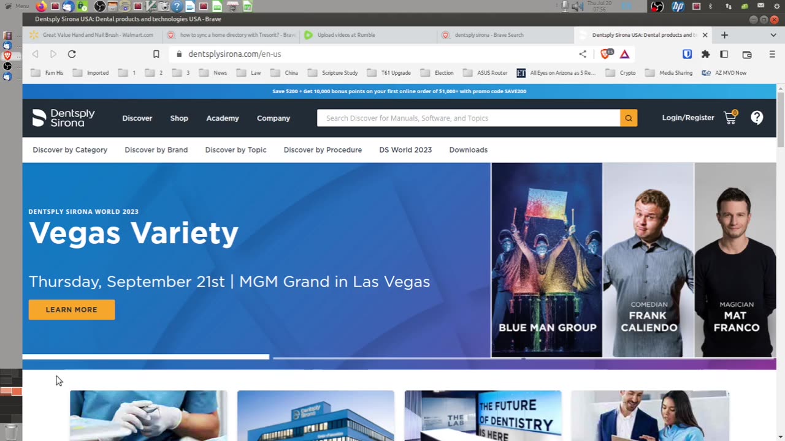Launch Thunderbird from the top panel
The height and width of the screenshot is (441, 785).
(68, 6)
